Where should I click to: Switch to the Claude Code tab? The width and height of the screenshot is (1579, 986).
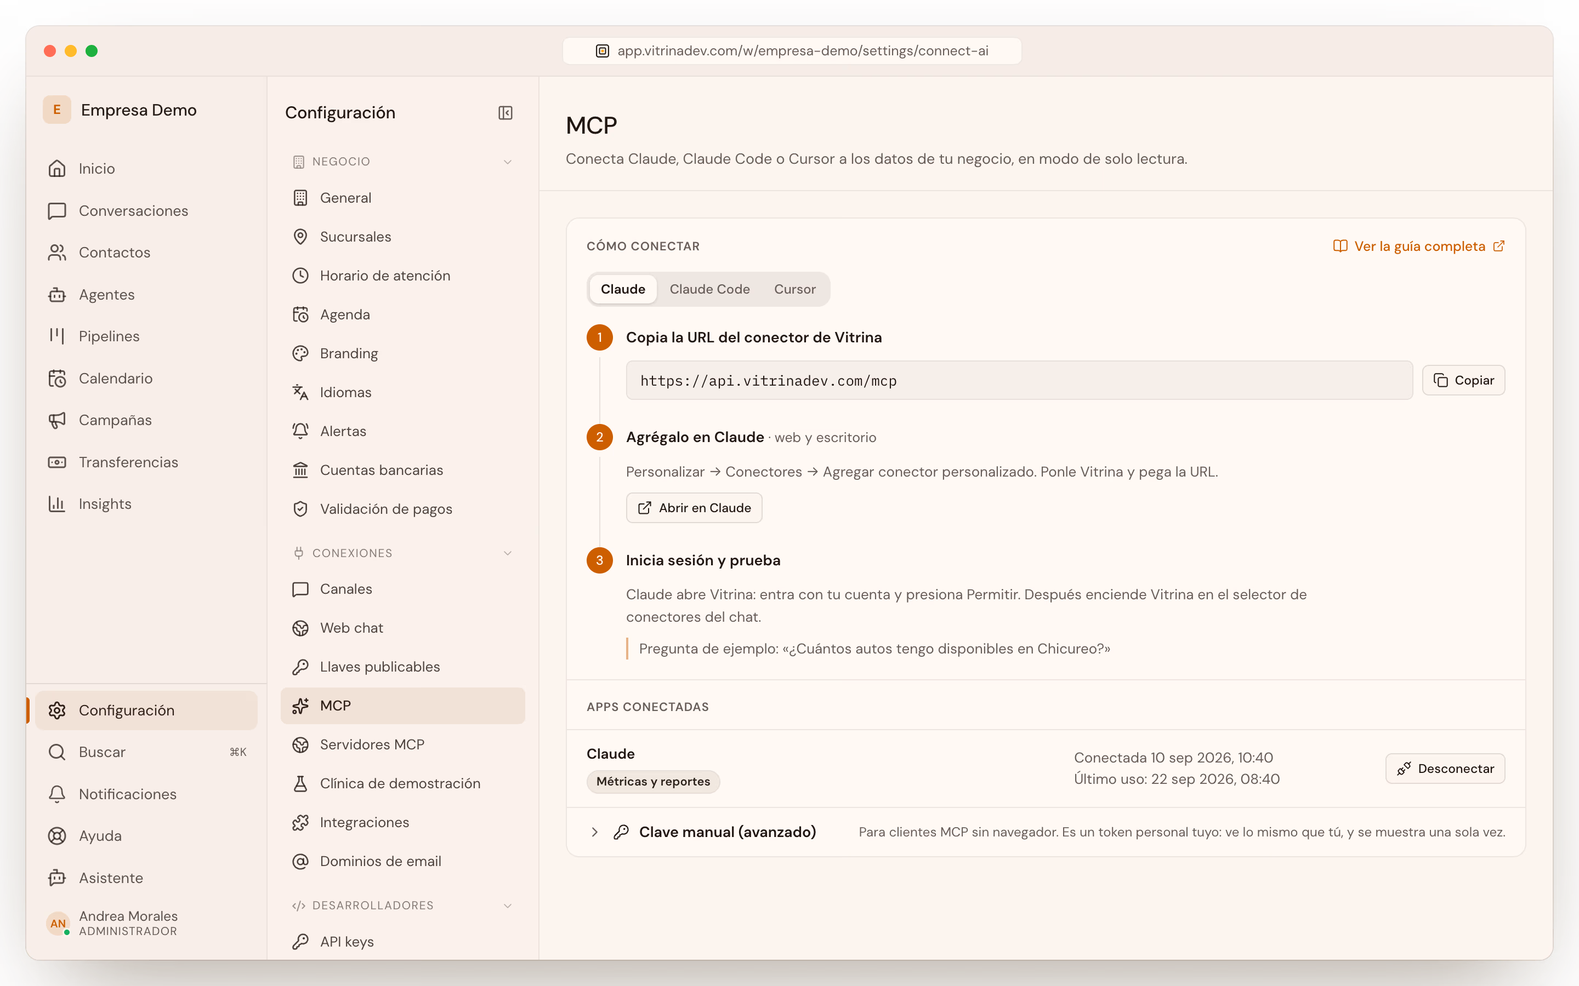(x=709, y=289)
